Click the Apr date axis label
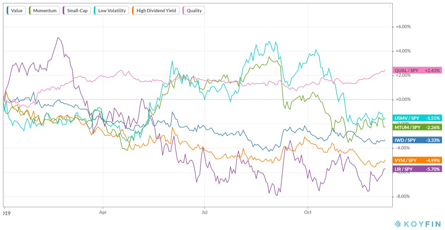The image size is (445, 230). click(x=103, y=213)
